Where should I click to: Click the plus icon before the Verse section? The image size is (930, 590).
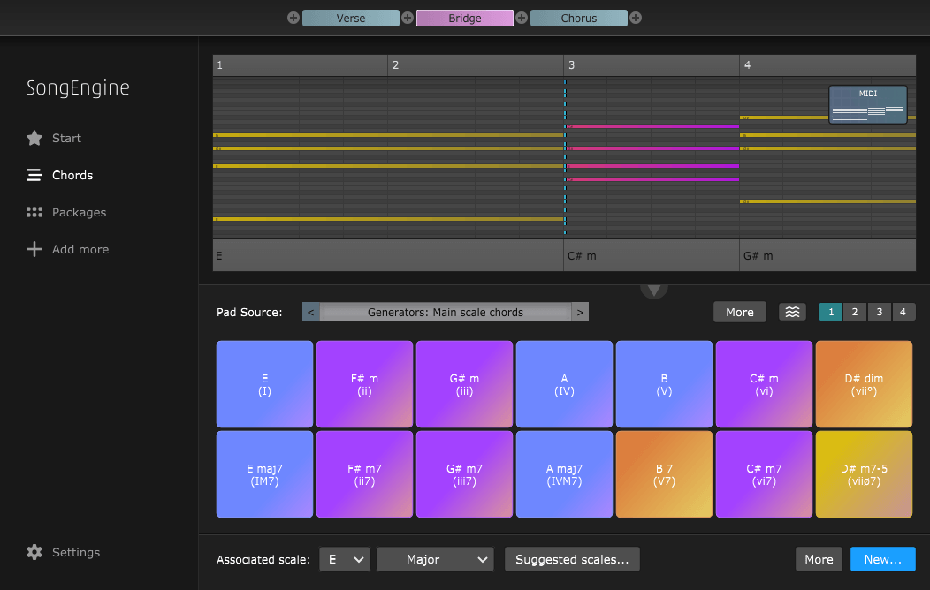[293, 17]
